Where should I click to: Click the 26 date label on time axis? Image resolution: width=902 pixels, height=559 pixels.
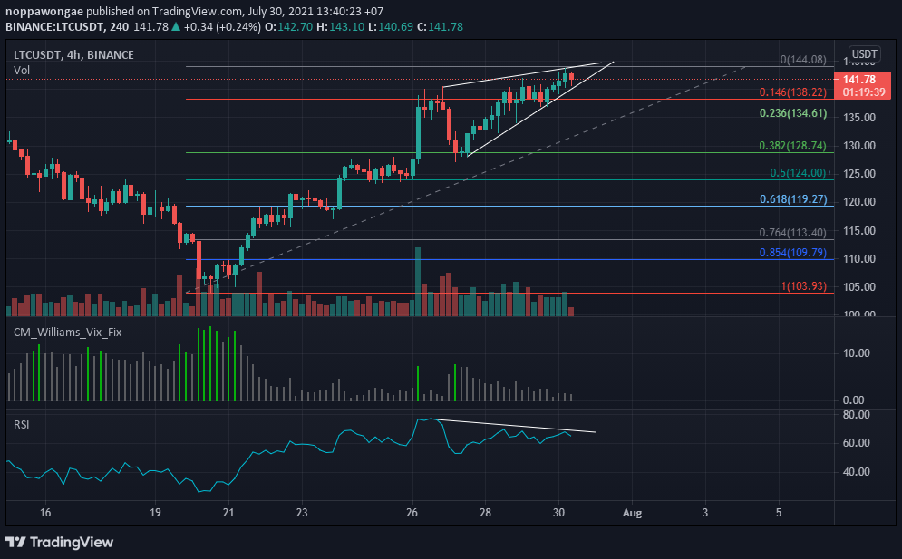pyautogui.click(x=412, y=513)
